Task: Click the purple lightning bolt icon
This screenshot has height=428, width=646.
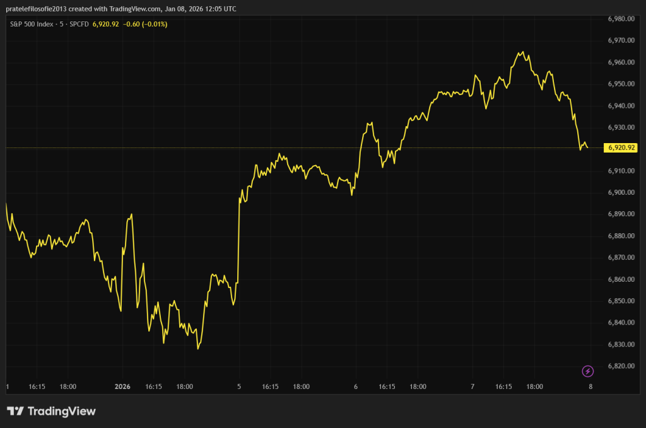Action: click(x=587, y=371)
